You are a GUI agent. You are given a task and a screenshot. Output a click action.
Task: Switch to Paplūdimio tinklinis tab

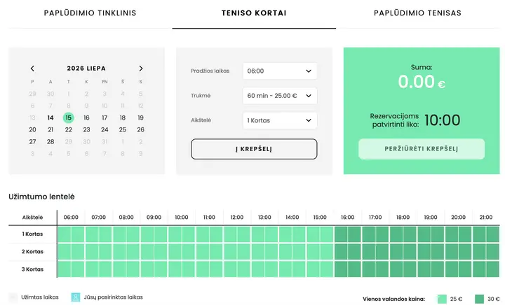(x=90, y=13)
